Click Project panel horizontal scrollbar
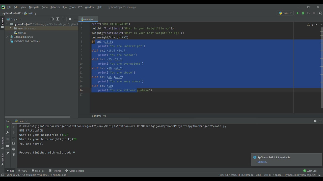 (37, 117)
